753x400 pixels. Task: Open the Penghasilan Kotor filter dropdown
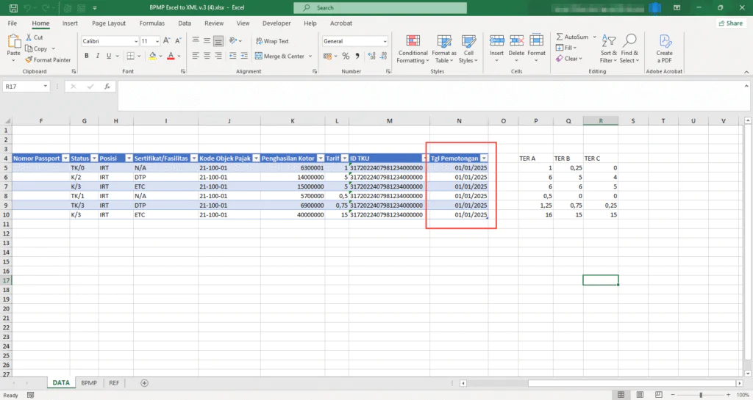click(x=321, y=159)
